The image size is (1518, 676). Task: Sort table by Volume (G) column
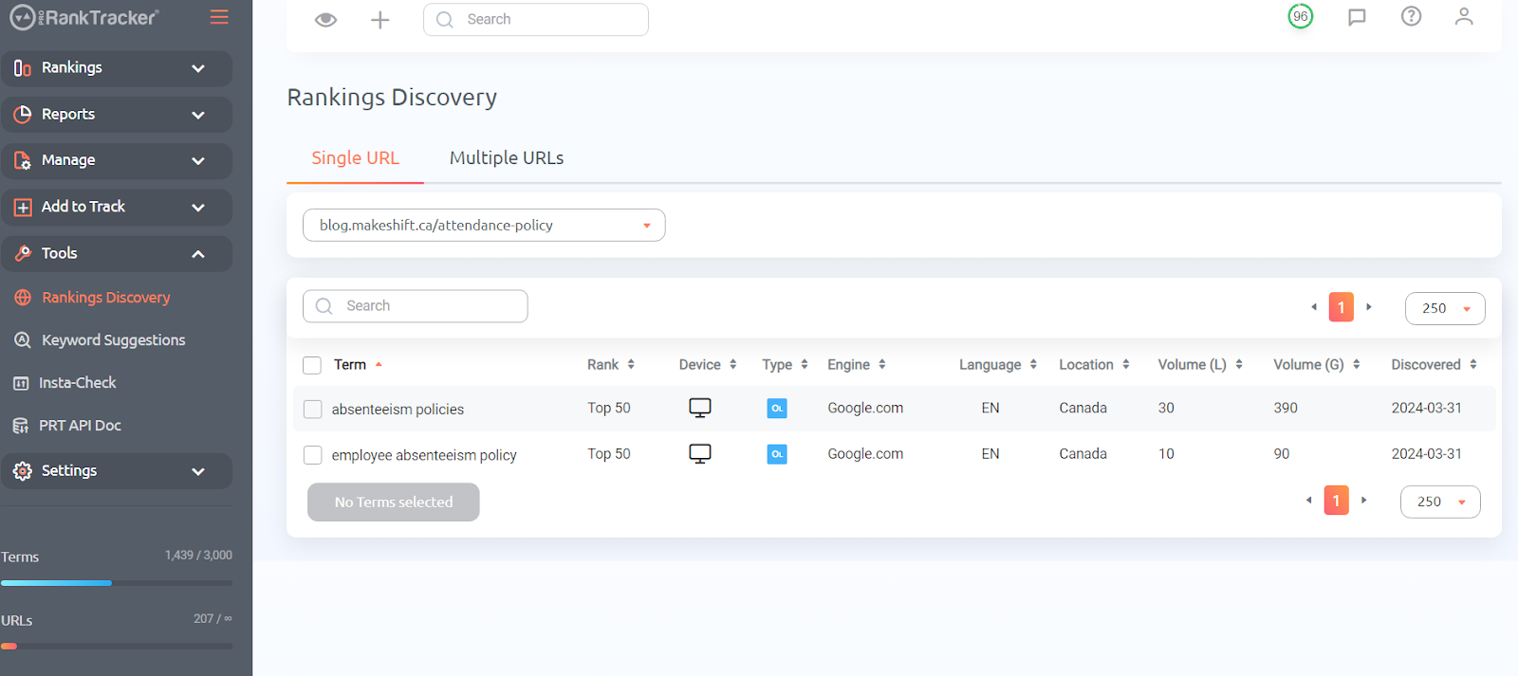(x=1317, y=365)
